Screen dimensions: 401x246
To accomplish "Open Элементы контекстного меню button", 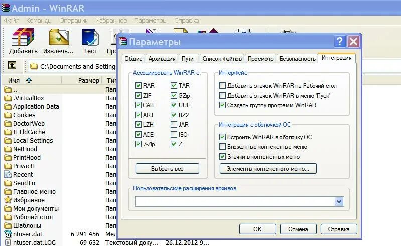I will 268,169.
